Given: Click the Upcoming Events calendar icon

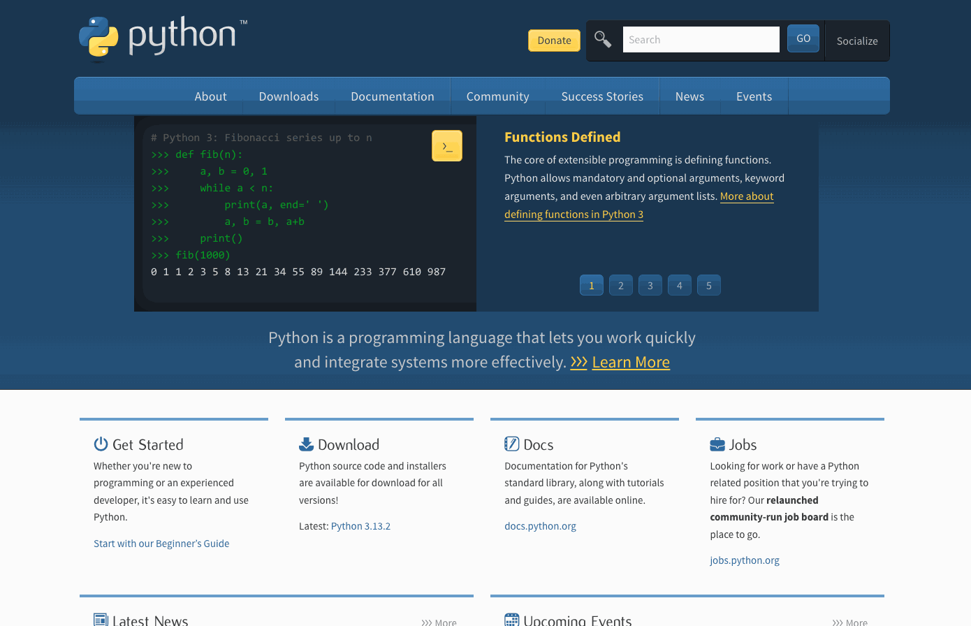Looking at the screenshot, I should tap(511, 620).
